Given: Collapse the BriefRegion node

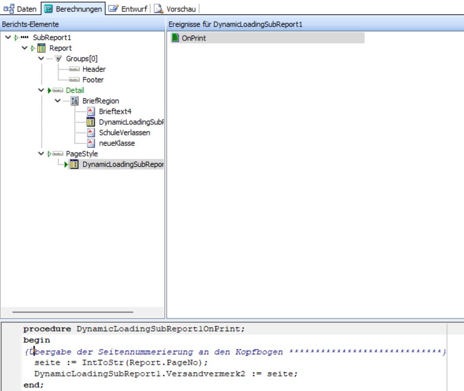Looking at the screenshot, I should [x=58, y=101].
